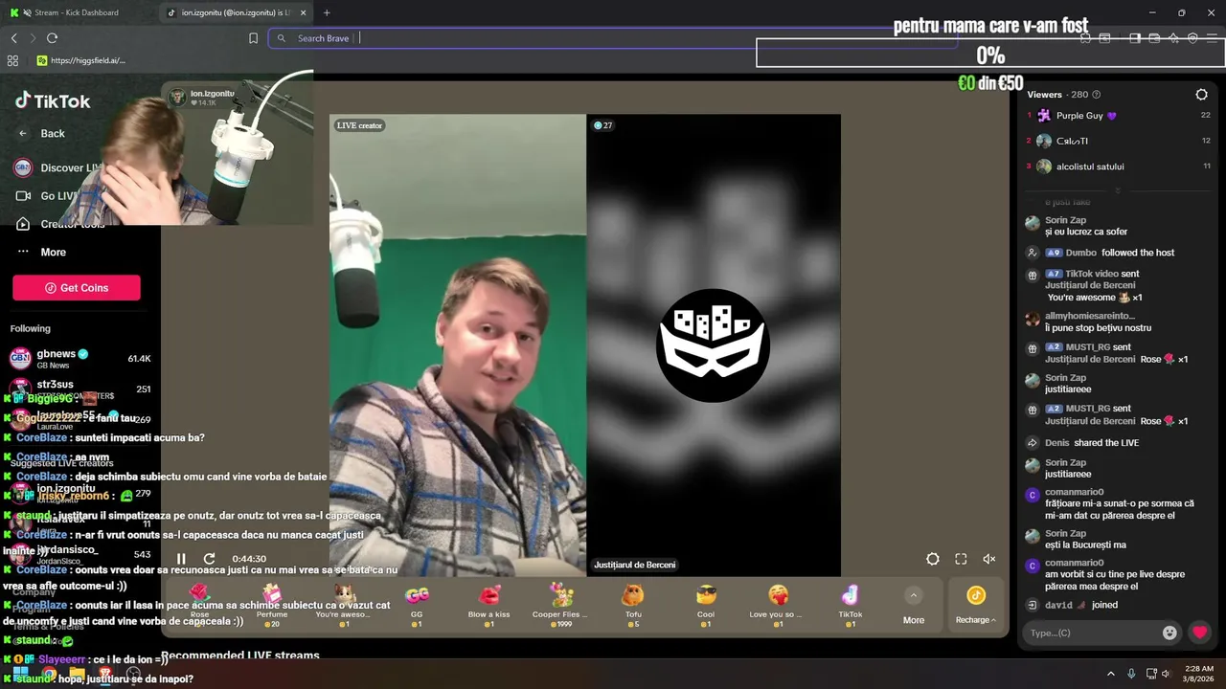Open gbnews followed channel

80,358
